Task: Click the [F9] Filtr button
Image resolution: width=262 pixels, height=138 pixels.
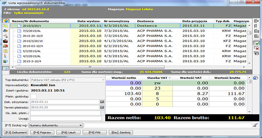Action: (x=94, y=132)
